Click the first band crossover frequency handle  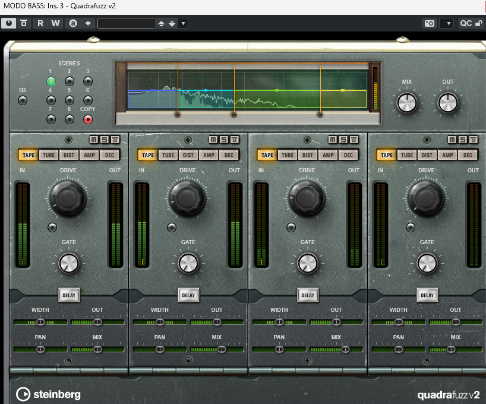pyautogui.click(x=178, y=115)
